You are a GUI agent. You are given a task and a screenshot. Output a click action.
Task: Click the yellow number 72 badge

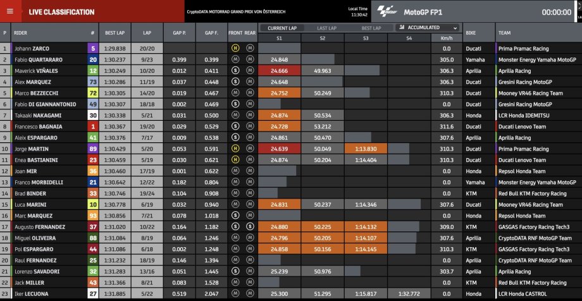(93, 93)
